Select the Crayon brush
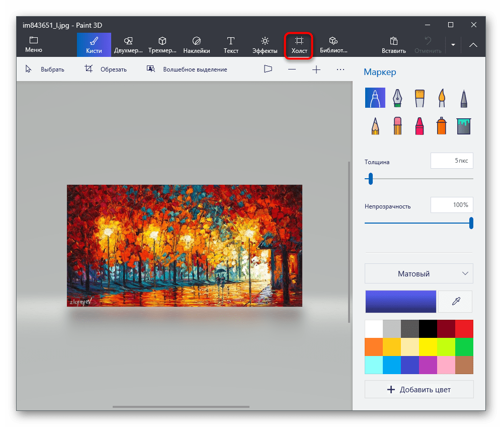This screenshot has height=427, width=502. pos(419,126)
